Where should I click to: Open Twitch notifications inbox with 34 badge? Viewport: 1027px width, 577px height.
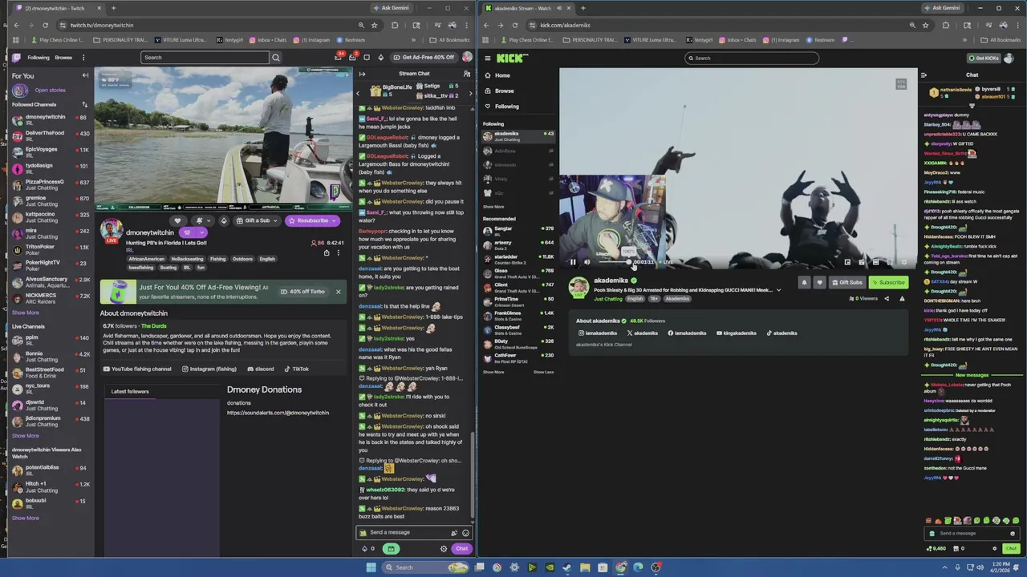click(338, 58)
